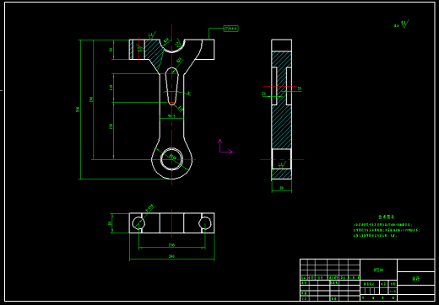This screenshot has width=439, height=305.
Task: Pick the unhatched rectangle at the top of side view
Action: (281, 45)
